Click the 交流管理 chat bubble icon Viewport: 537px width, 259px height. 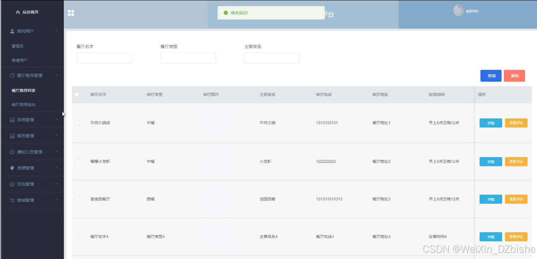[x=12, y=184]
